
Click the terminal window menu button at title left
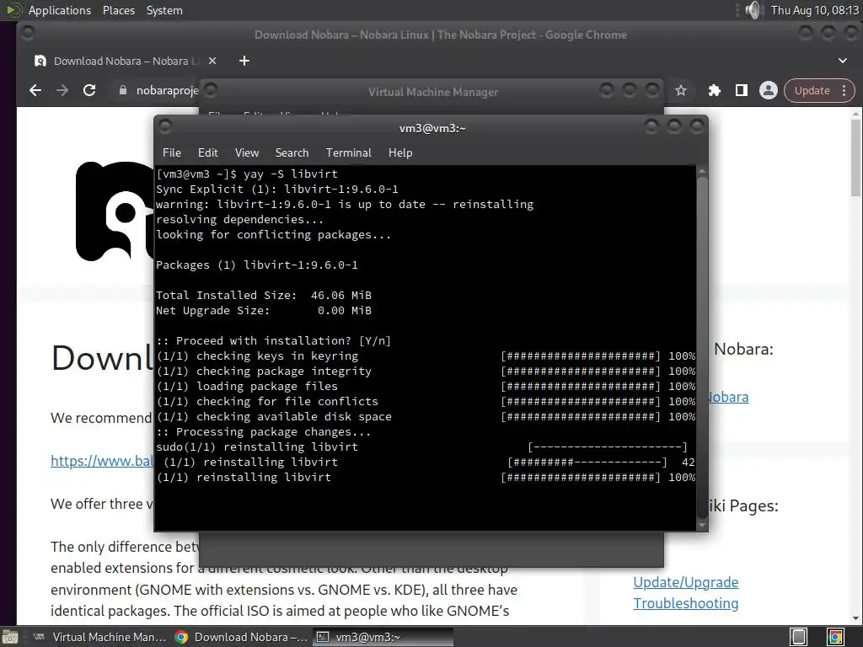click(164, 127)
